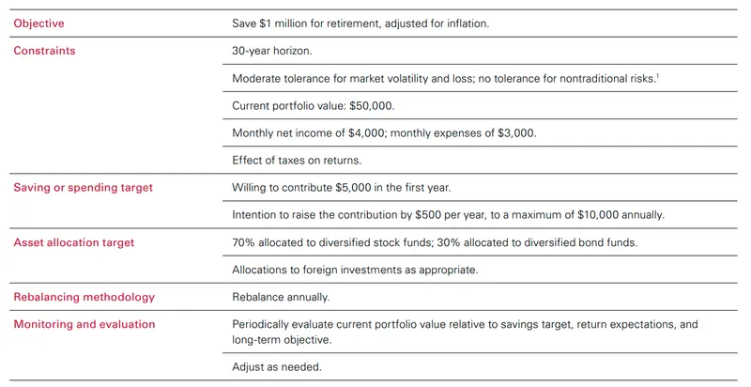Click the 'Rebalancing methodology' heading
Image resolution: width=751 pixels, height=387 pixels.
[x=84, y=297]
